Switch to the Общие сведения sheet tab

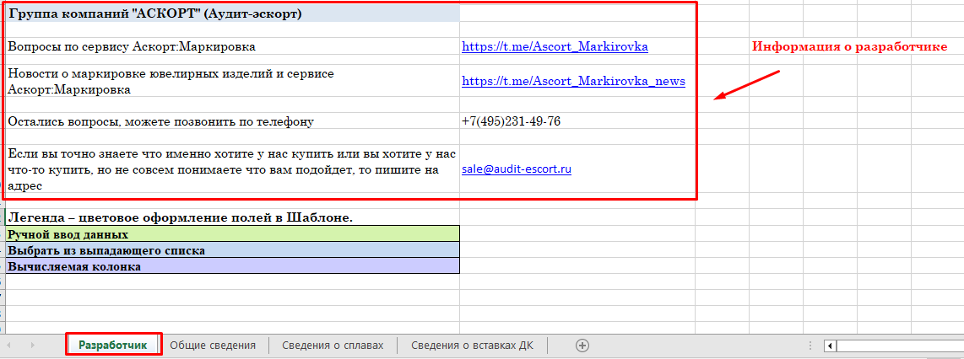(x=213, y=345)
